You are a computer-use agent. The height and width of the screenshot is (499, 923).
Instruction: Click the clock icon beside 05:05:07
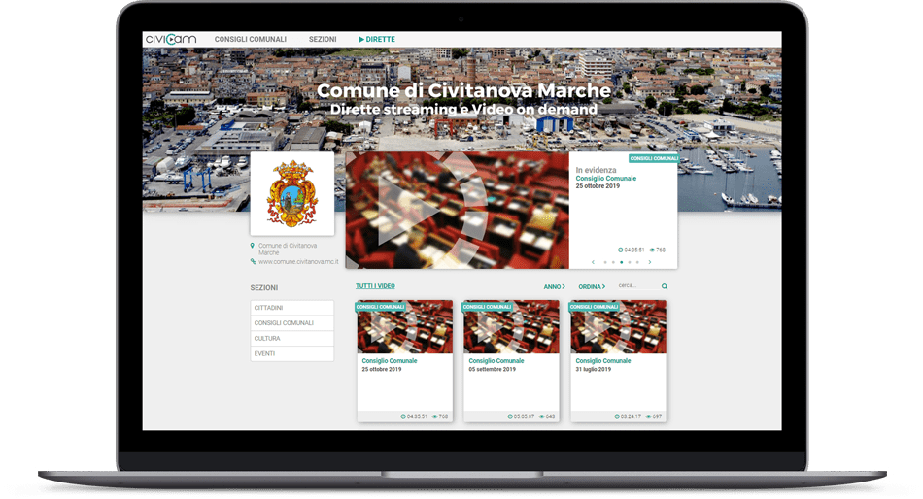(x=510, y=416)
